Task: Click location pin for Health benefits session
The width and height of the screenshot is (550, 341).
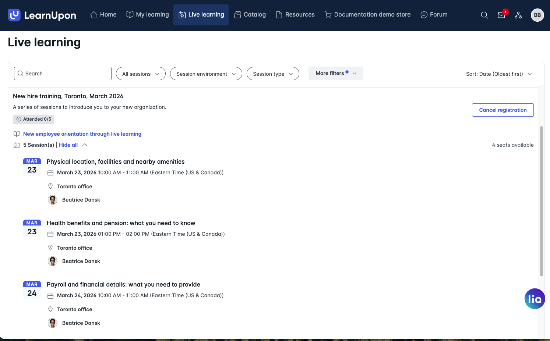Action: 50,248
